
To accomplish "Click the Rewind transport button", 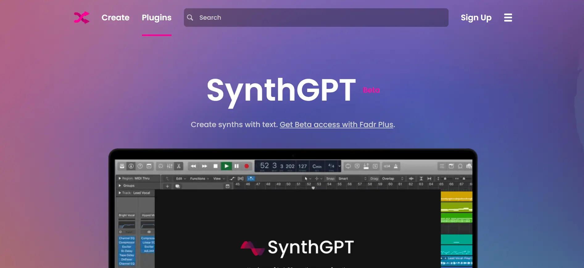I will [x=193, y=166].
